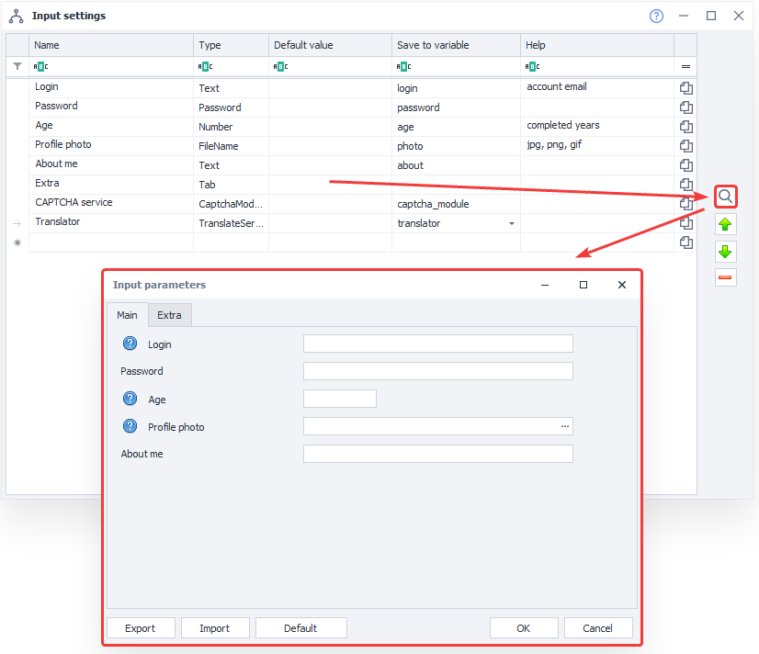Click the help icon beside Profile photo
Screen dimensions: 759x654
130,427
